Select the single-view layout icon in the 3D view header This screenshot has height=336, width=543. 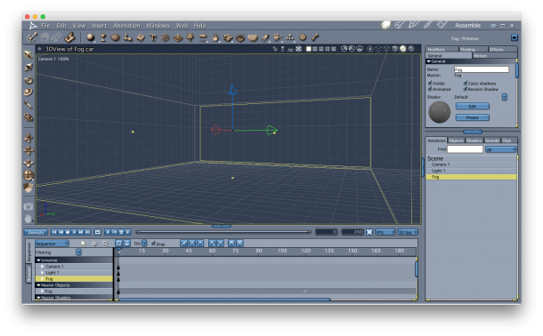[x=309, y=49]
